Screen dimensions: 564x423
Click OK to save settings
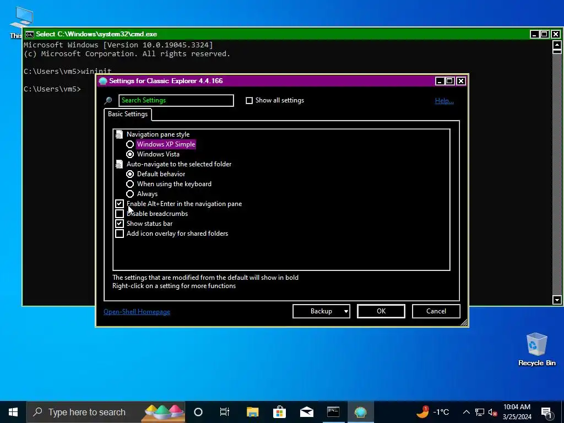click(x=381, y=312)
